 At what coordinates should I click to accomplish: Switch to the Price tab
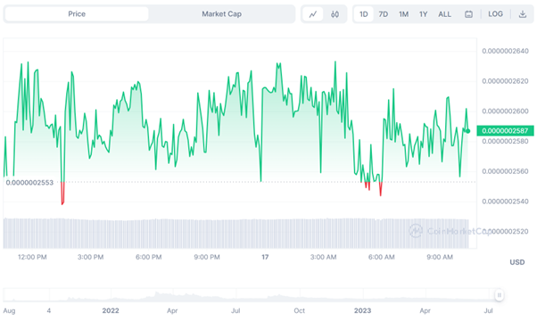coord(77,14)
